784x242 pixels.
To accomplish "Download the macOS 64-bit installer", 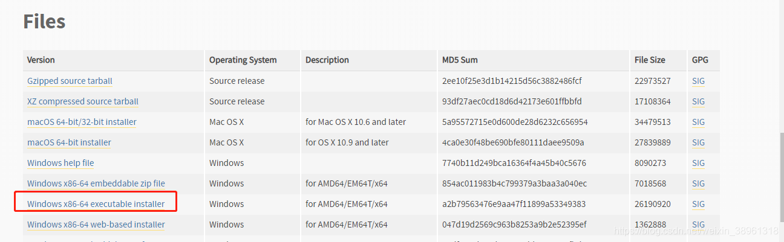I will coord(69,142).
